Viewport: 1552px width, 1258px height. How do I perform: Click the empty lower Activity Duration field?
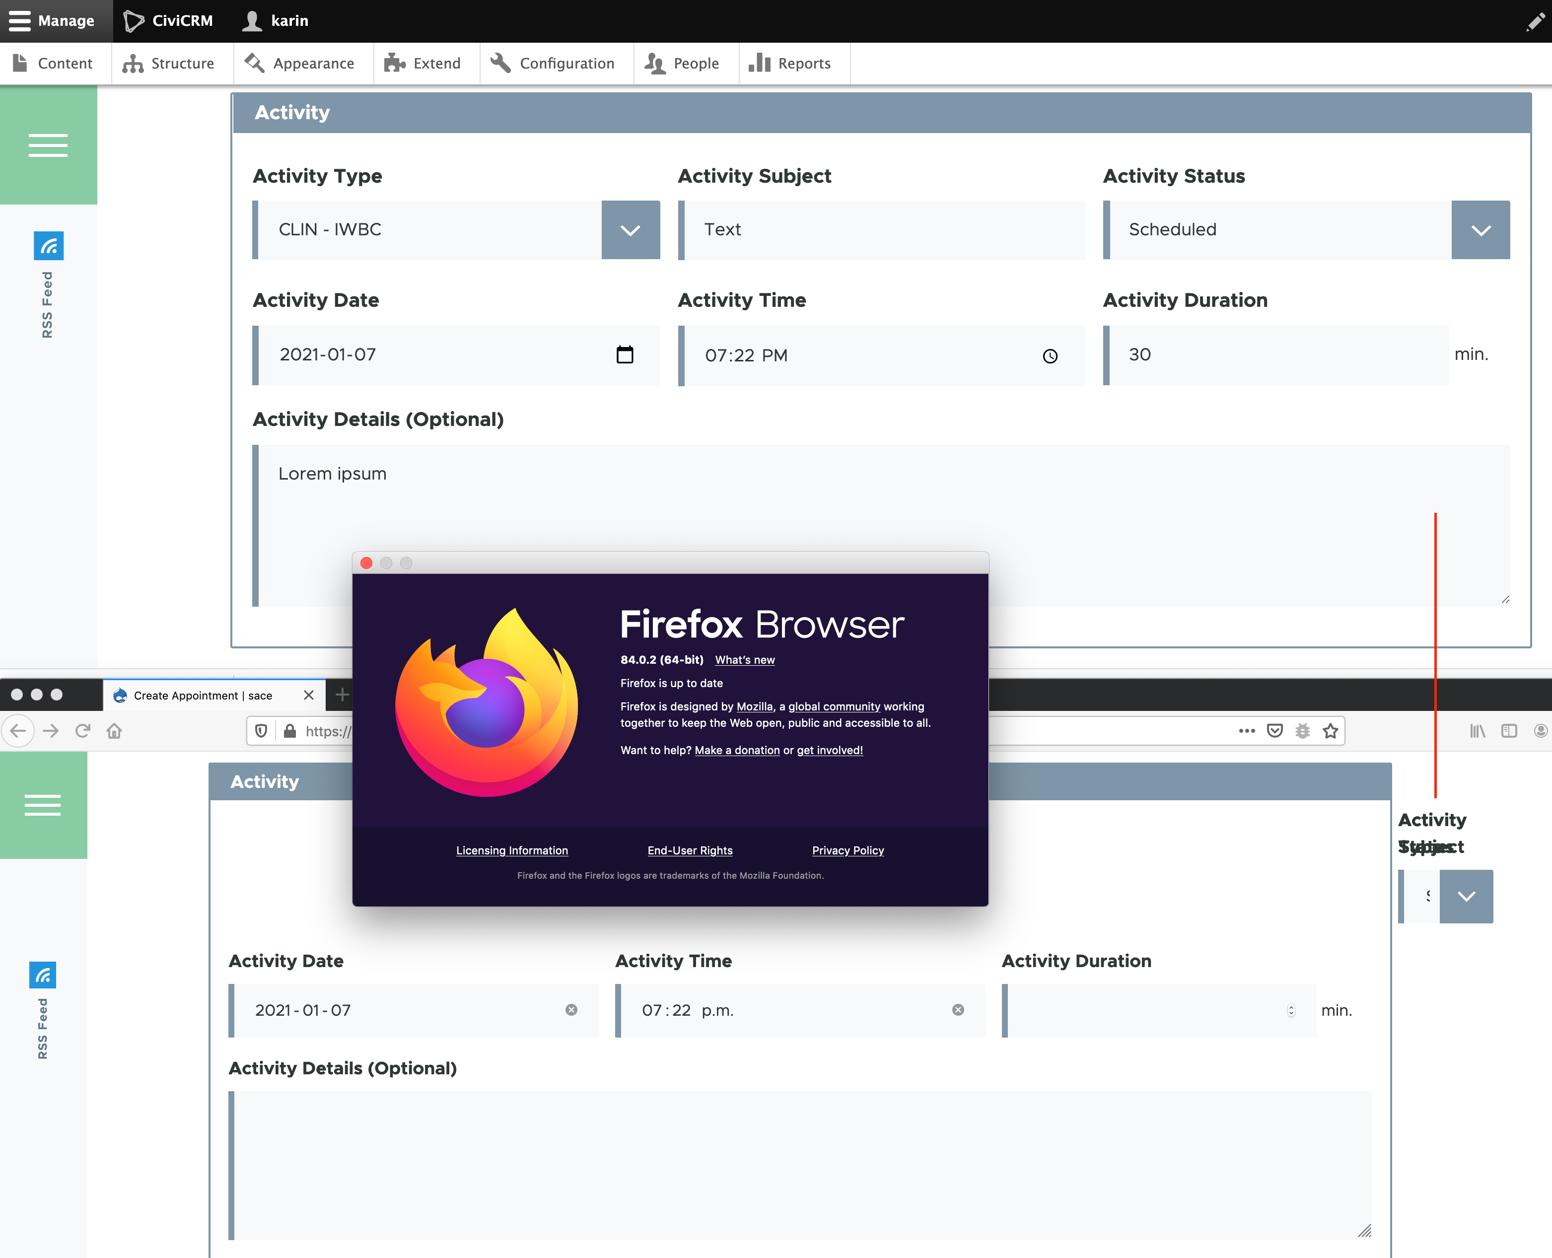coord(1159,1011)
